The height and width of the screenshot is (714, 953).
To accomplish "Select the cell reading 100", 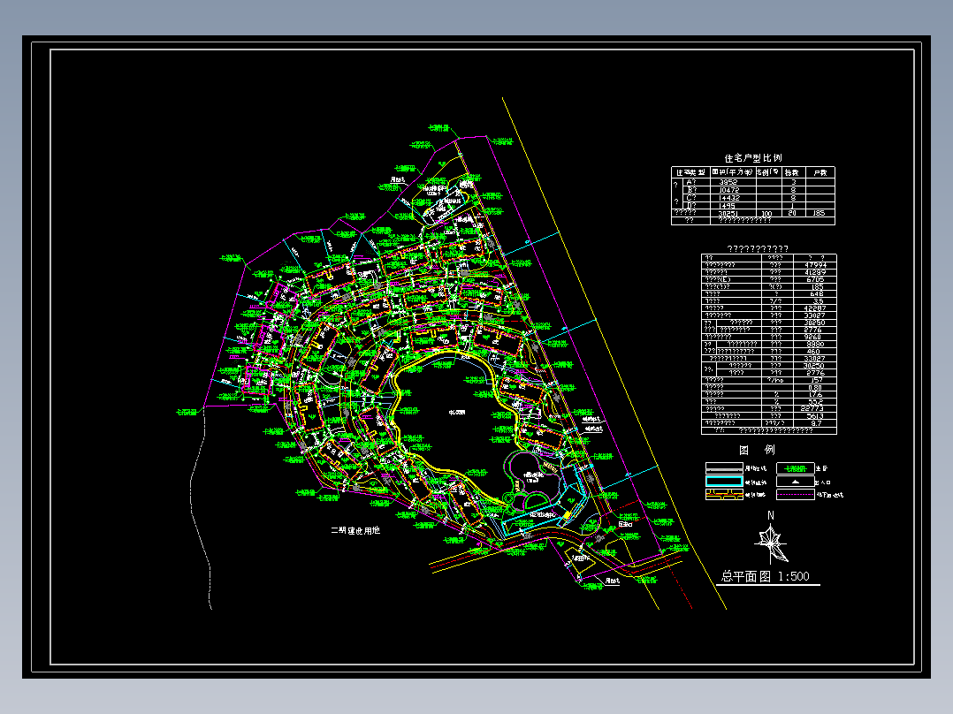I will [766, 214].
